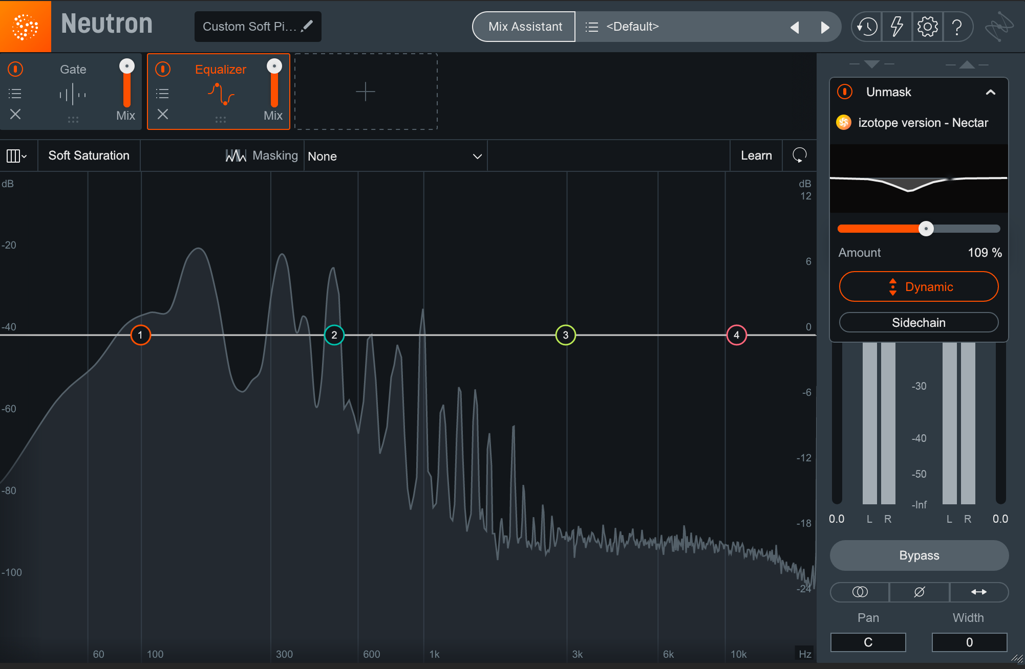
Task: Open the settings gear icon
Action: [x=927, y=27]
